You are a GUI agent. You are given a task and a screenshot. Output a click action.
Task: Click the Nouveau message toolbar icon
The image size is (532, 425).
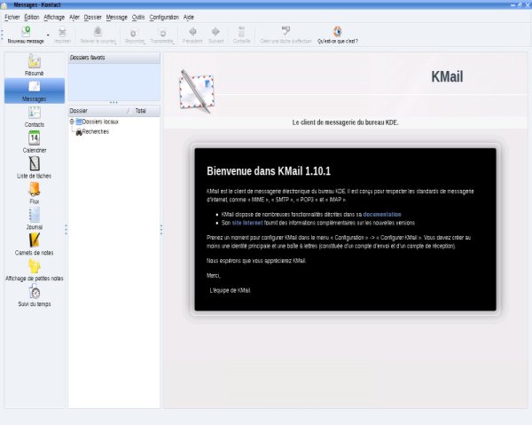tap(25, 32)
